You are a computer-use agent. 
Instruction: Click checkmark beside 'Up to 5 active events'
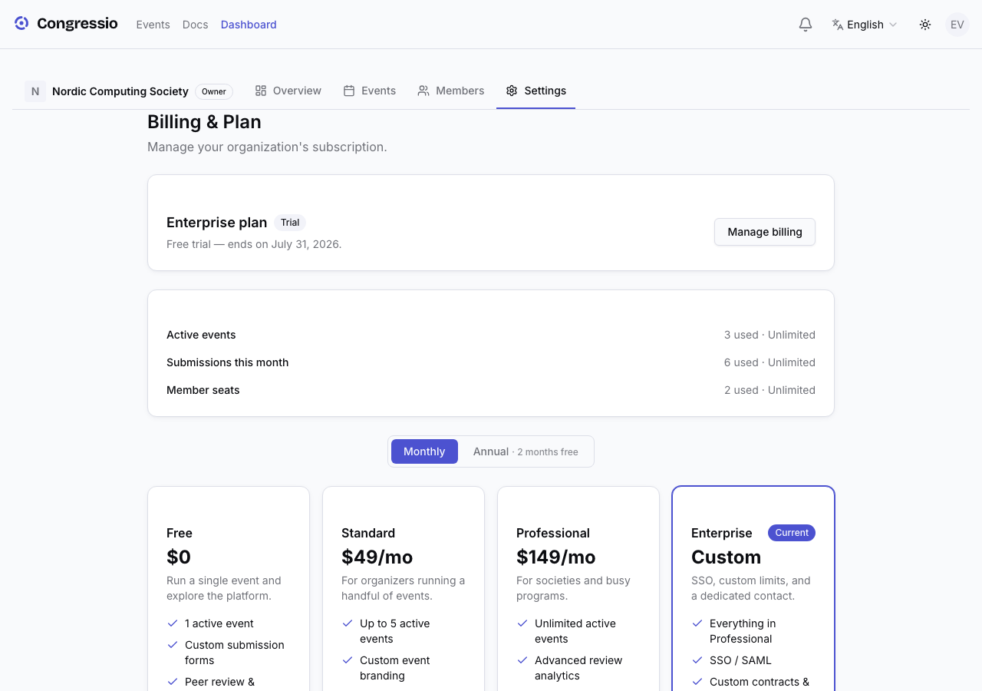click(x=348, y=623)
